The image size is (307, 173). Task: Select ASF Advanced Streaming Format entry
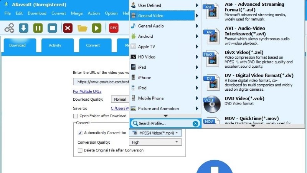point(253,12)
